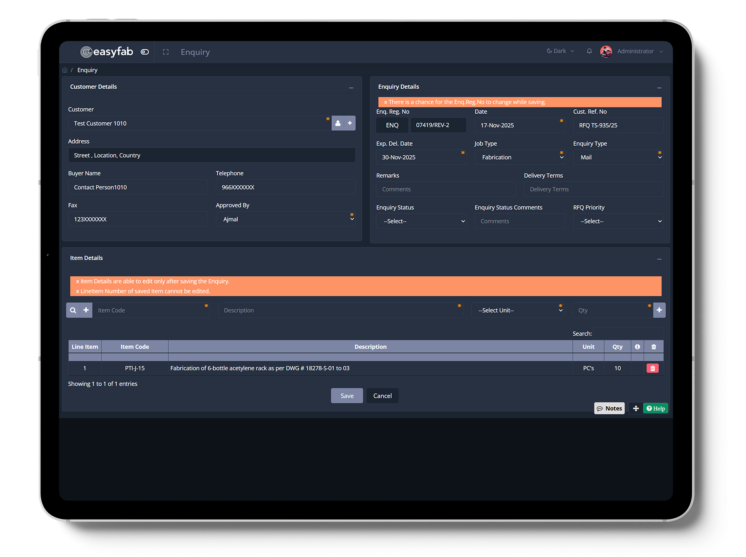
Task: Click the Cust. Ref. No field
Action: click(618, 125)
